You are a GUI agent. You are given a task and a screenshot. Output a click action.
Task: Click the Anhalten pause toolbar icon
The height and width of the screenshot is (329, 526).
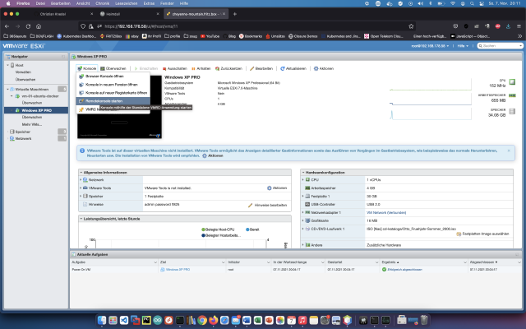(x=193, y=68)
